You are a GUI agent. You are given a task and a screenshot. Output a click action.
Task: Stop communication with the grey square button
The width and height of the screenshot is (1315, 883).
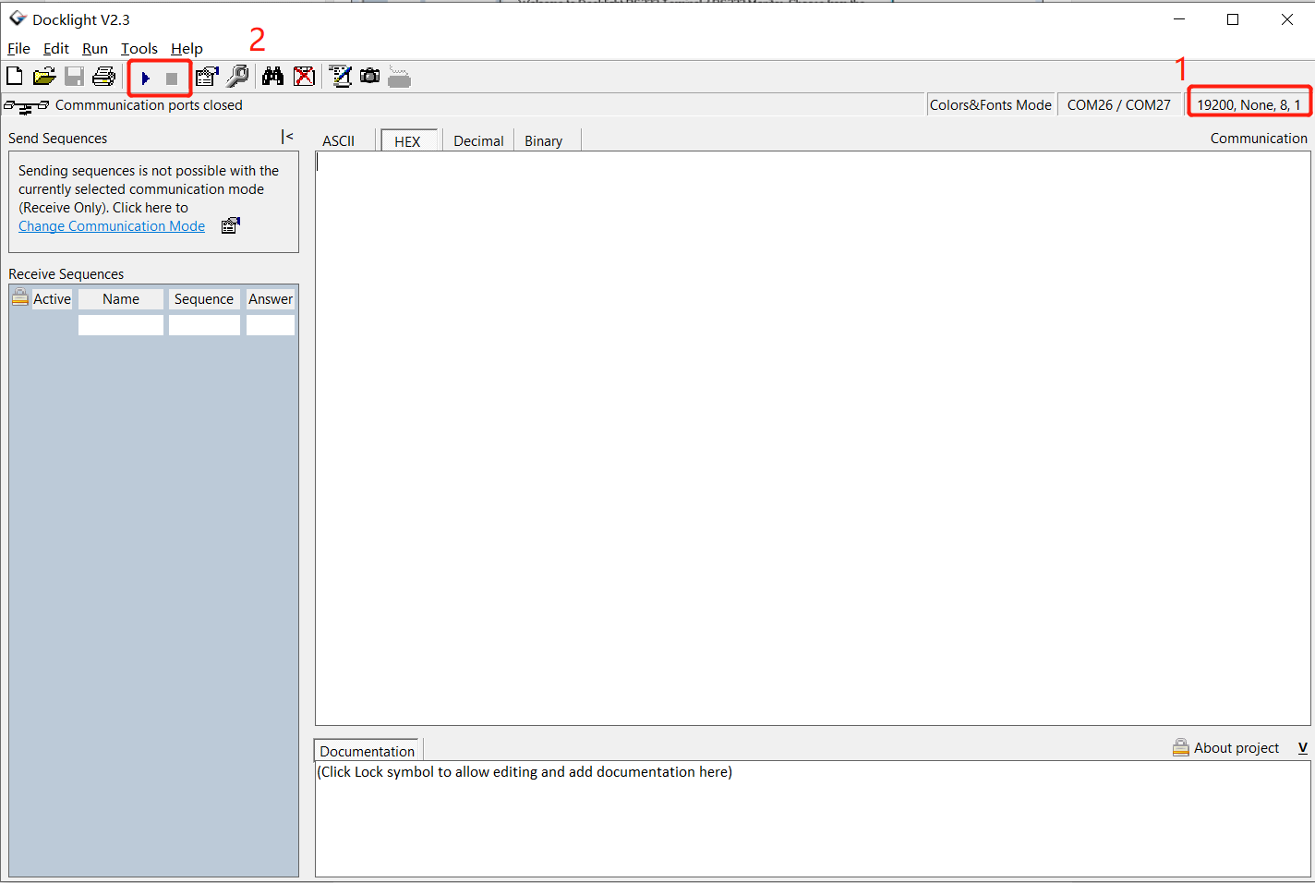172,79
